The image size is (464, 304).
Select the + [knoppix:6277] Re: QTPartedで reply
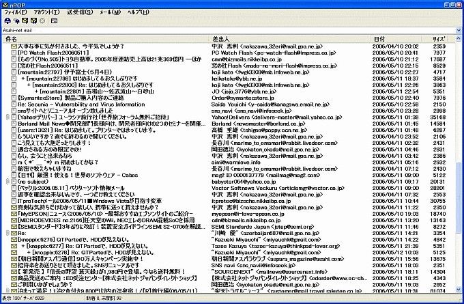(x=85, y=246)
